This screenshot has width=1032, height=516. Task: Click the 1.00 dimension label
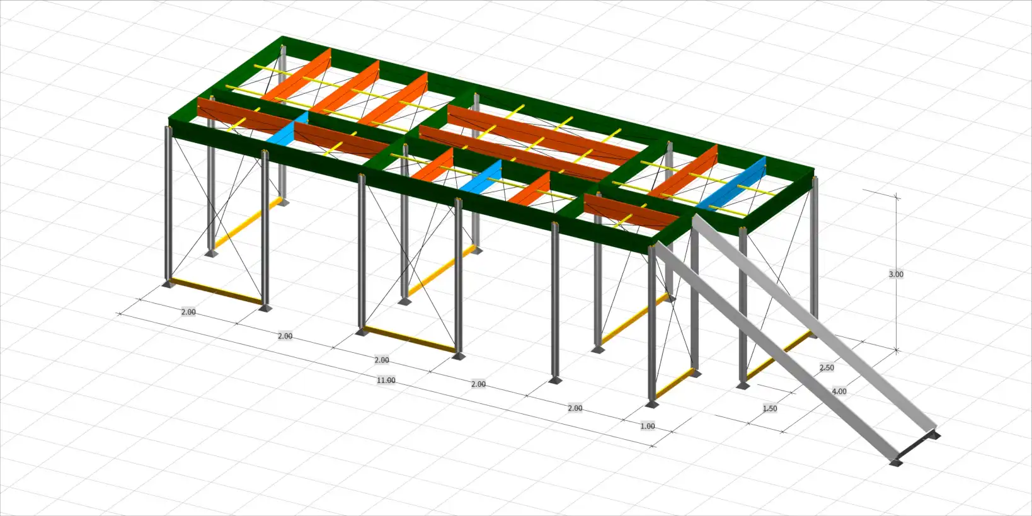[x=648, y=427]
